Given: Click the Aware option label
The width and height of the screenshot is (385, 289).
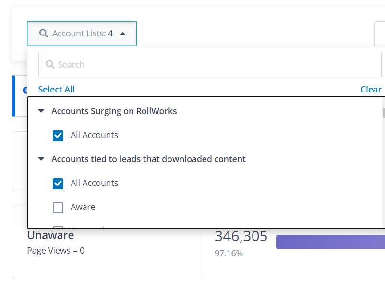Looking at the screenshot, I should click(x=83, y=207).
